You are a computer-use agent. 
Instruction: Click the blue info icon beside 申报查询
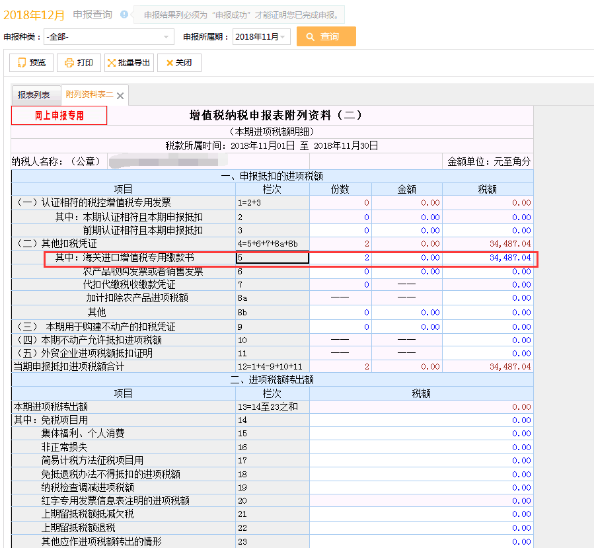point(124,15)
